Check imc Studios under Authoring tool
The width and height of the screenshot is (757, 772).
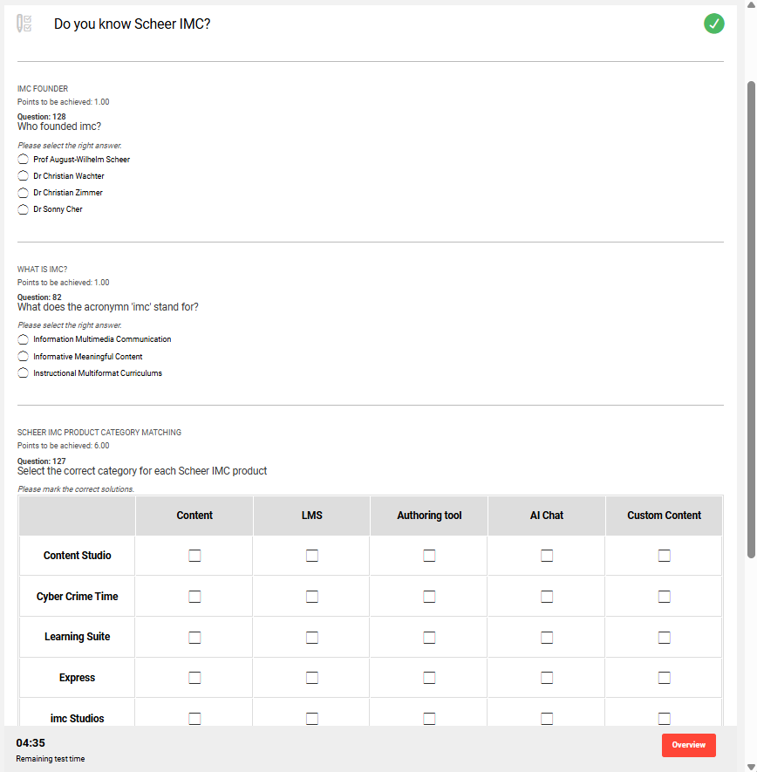[x=429, y=718]
